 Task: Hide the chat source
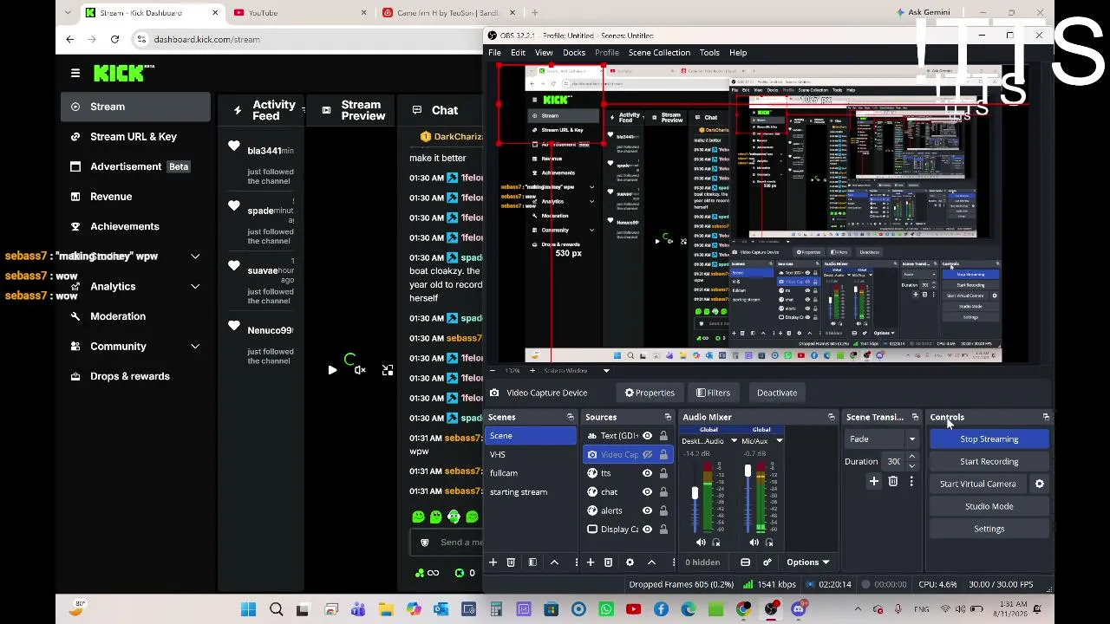click(647, 492)
